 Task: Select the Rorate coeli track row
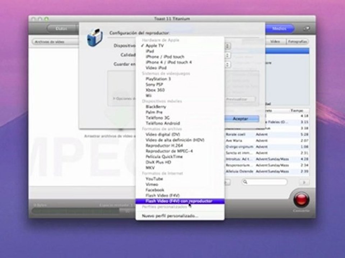[267, 134]
